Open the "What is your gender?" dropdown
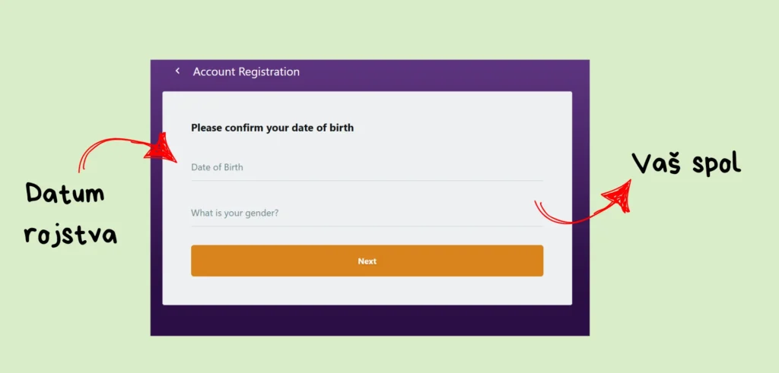The width and height of the screenshot is (779, 373). [367, 213]
